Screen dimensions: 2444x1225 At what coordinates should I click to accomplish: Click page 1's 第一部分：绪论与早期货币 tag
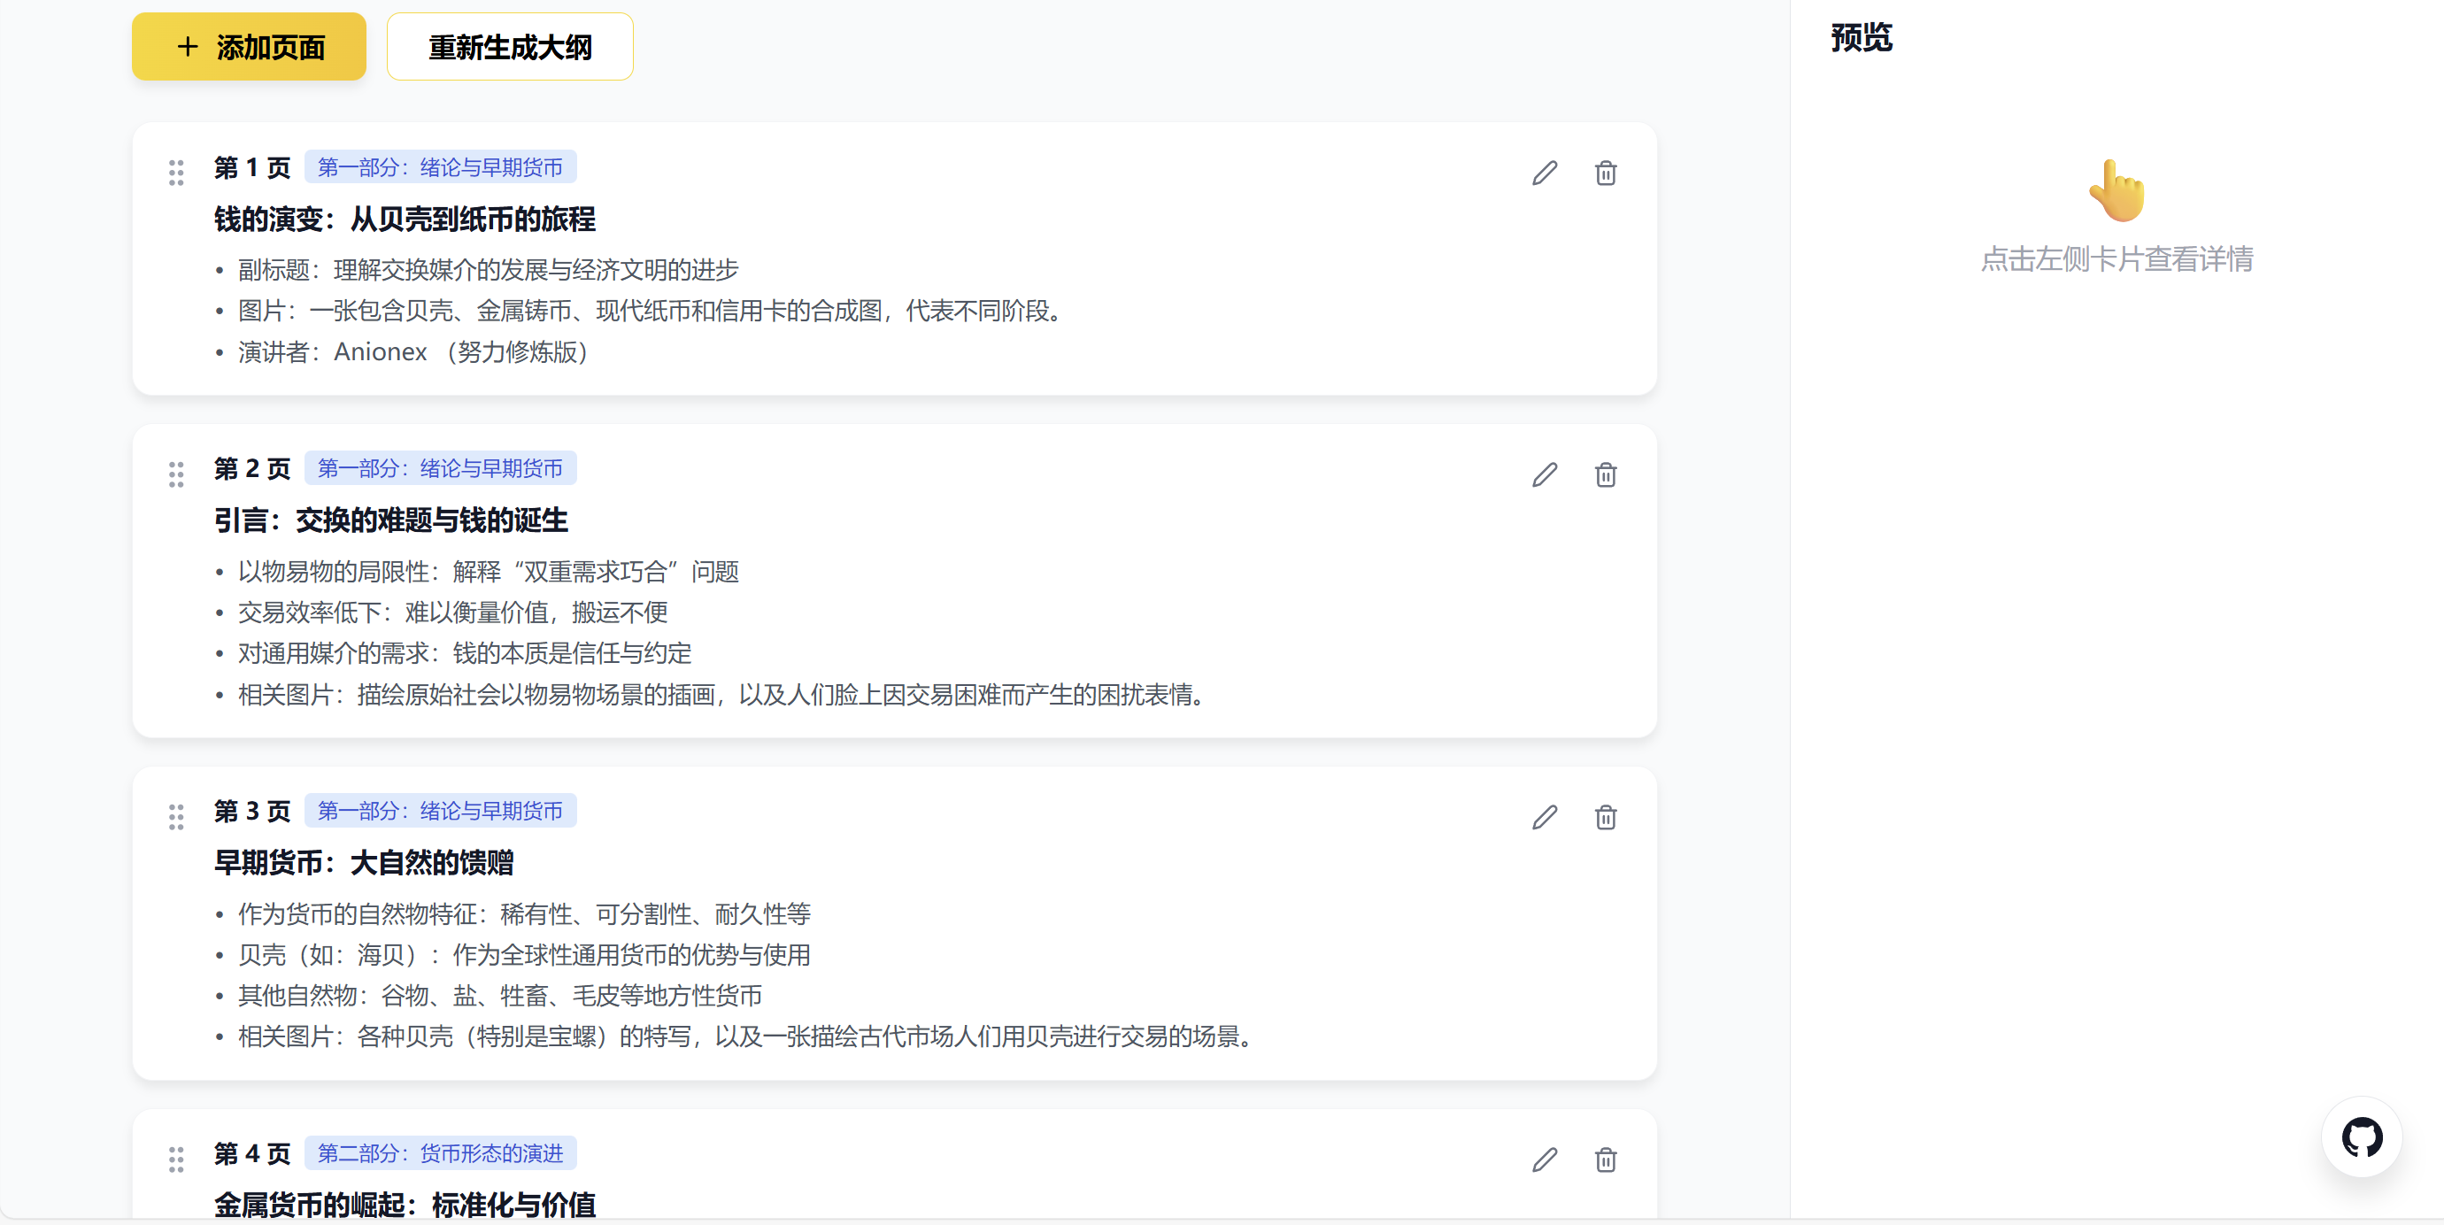440,167
